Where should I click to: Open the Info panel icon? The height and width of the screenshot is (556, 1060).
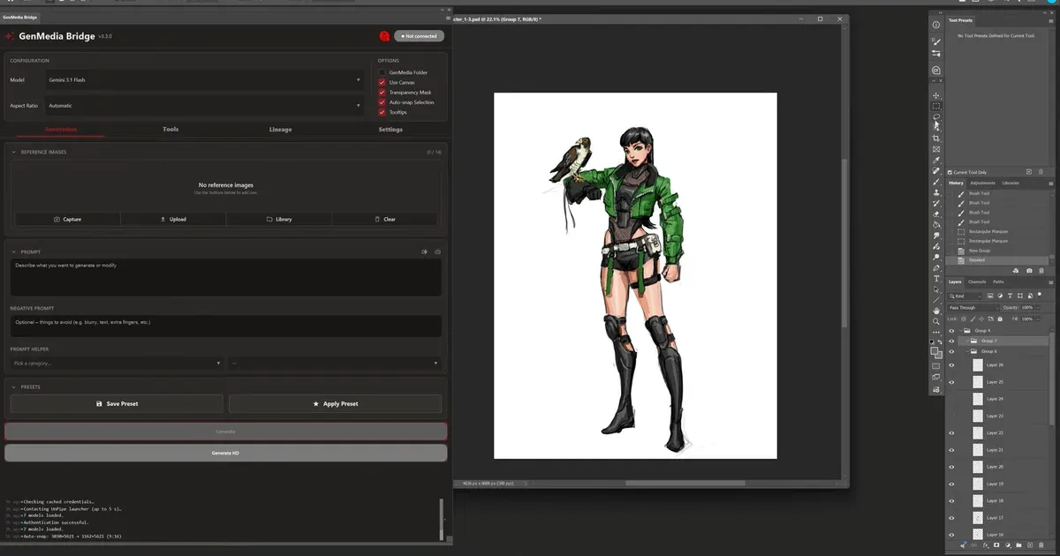point(936,24)
